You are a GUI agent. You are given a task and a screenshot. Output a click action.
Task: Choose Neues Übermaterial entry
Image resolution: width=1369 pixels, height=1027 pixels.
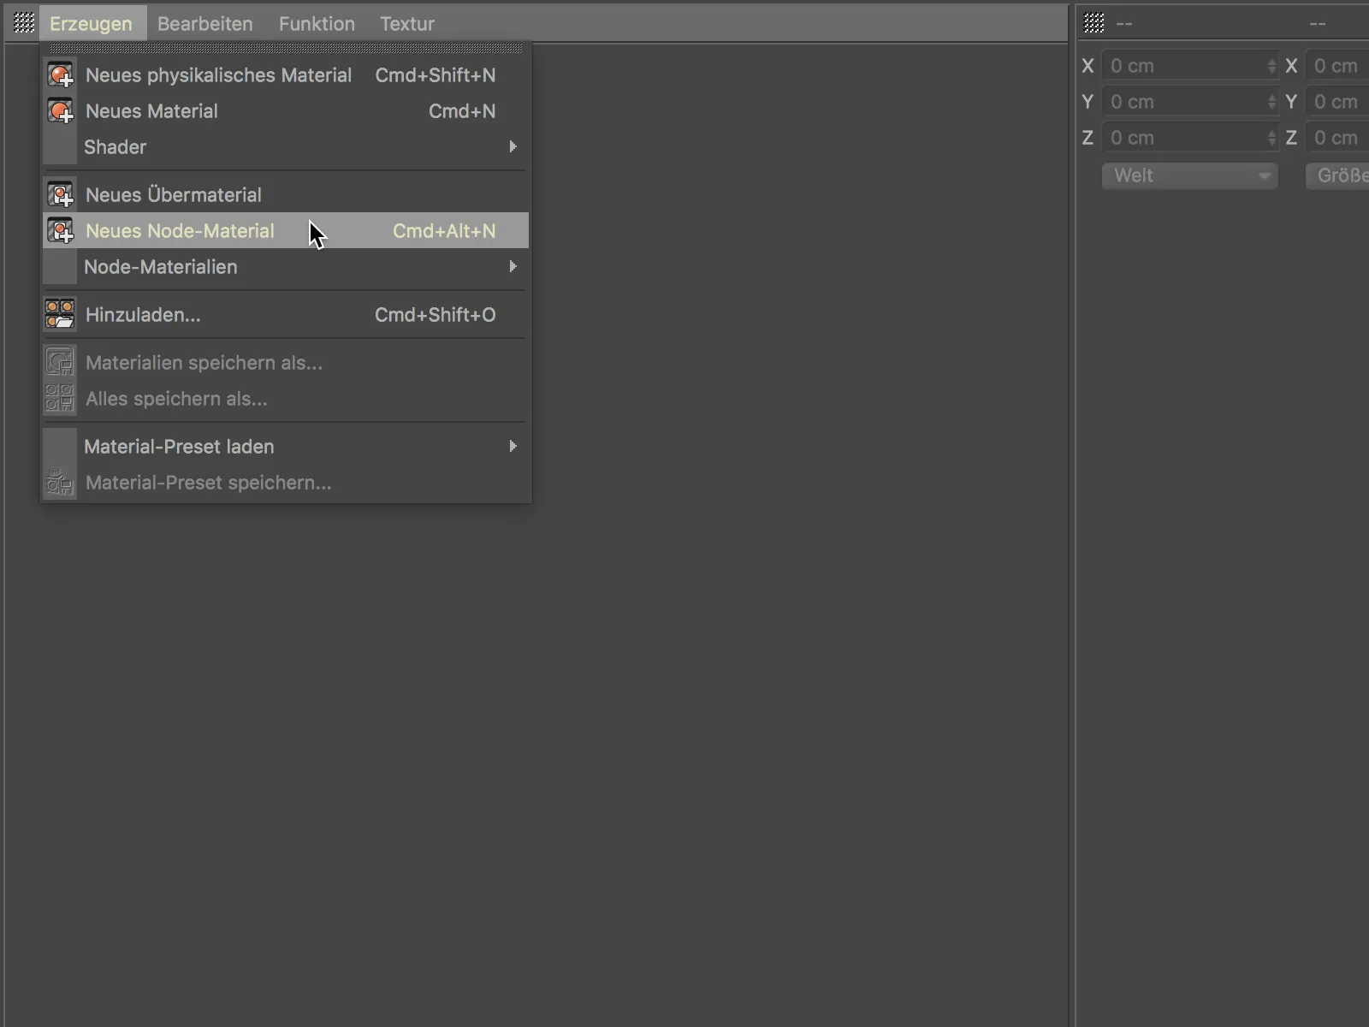(286, 195)
